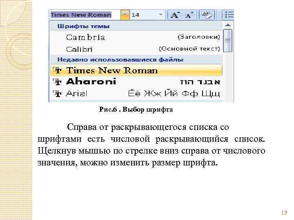Viewport: 294px width, 220px height.
Task: Click the Grow Font icon
Action: pyautogui.click(x=175, y=15)
